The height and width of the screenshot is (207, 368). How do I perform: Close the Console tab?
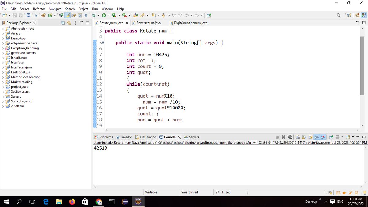179,137
